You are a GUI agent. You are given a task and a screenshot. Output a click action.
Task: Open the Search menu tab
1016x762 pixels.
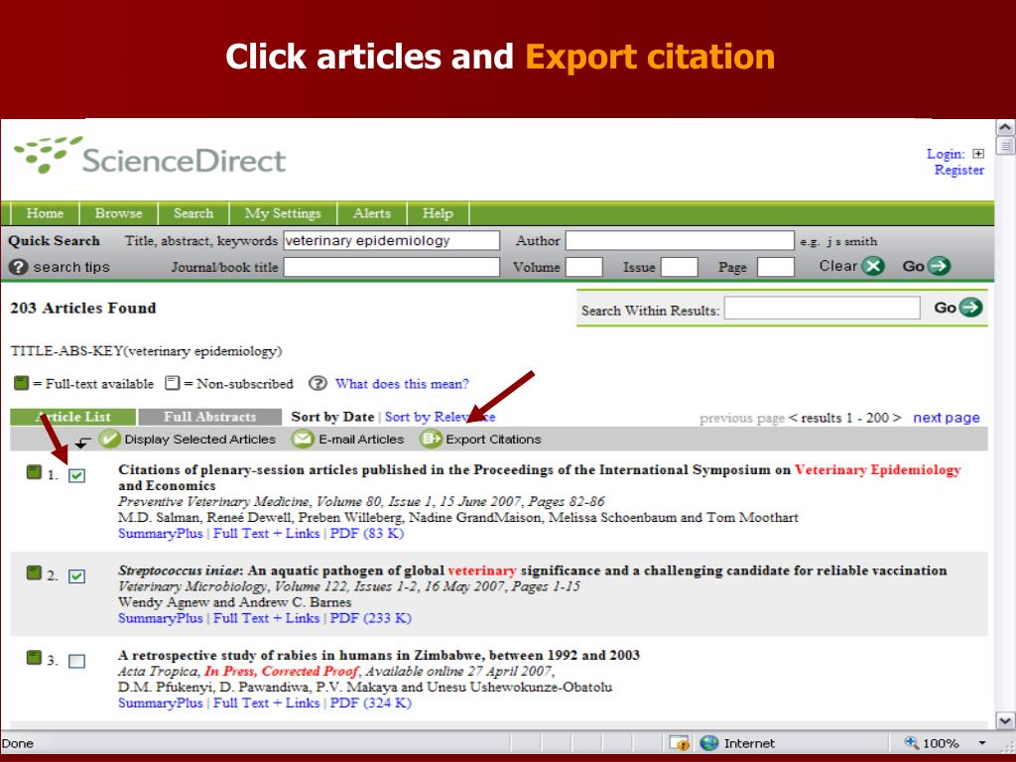click(193, 213)
